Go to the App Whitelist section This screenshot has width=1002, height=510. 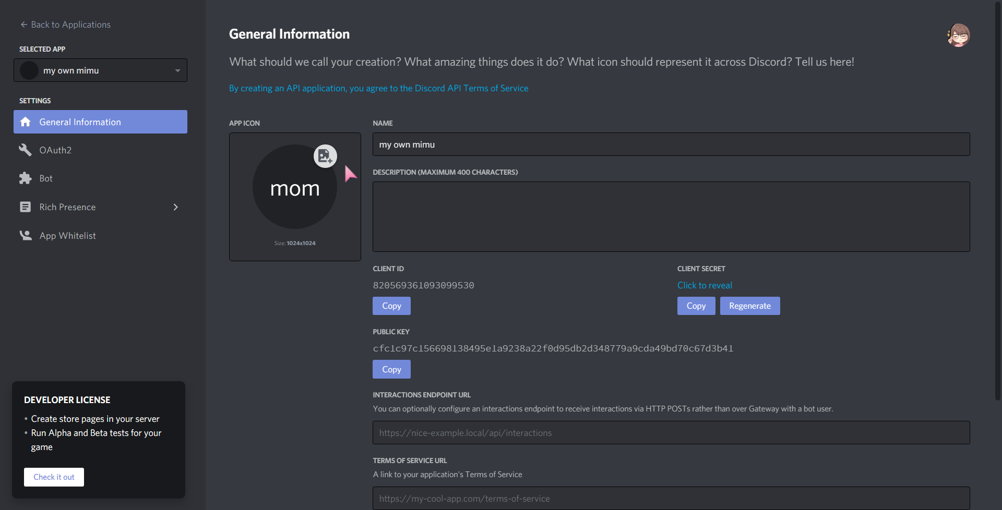(x=67, y=236)
